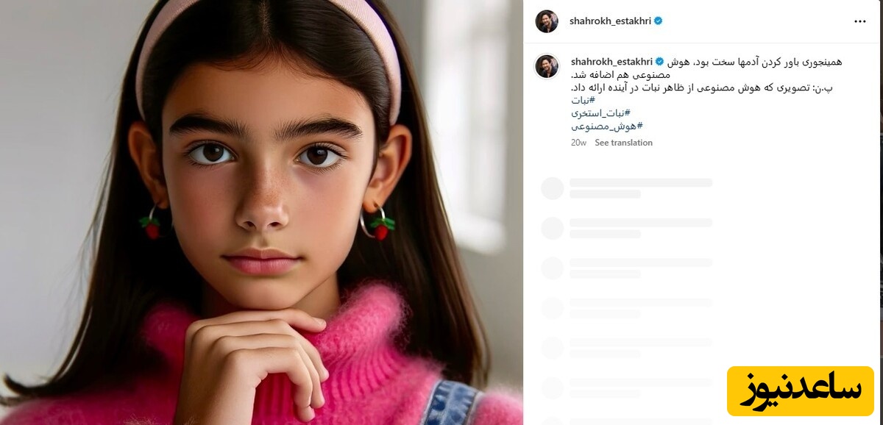Click the third loading comment avatar placeholder
This screenshot has width=883, height=425.
click(x=552, y=268)
